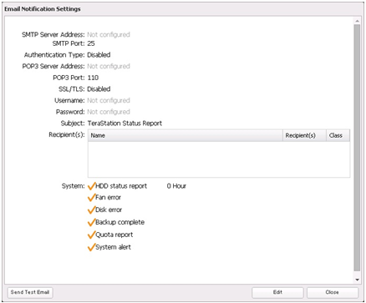366x303 pixels.
Task: Click the 'Disk error' label
Action: pos(109,210)
